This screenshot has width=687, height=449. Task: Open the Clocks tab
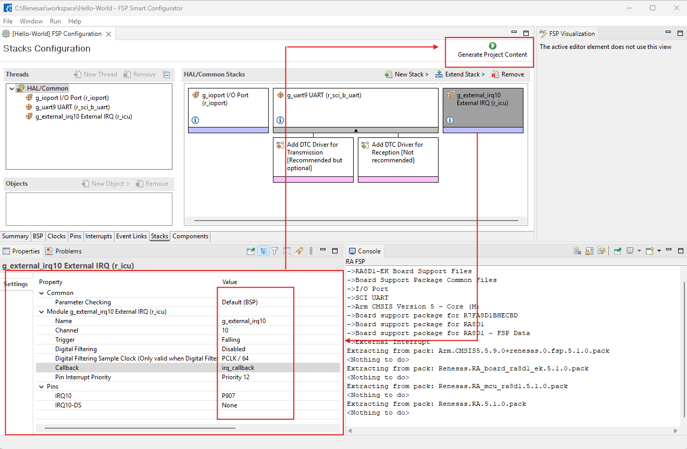[56, 236]
